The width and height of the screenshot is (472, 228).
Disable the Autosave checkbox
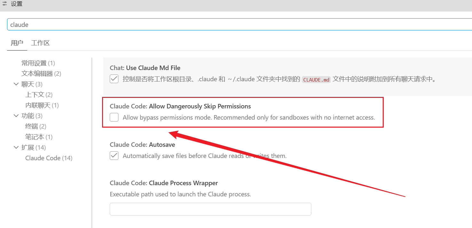[114, 156]
